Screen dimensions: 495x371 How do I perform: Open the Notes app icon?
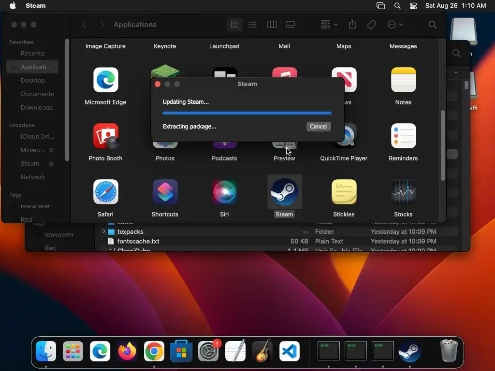tap(403, 80)
